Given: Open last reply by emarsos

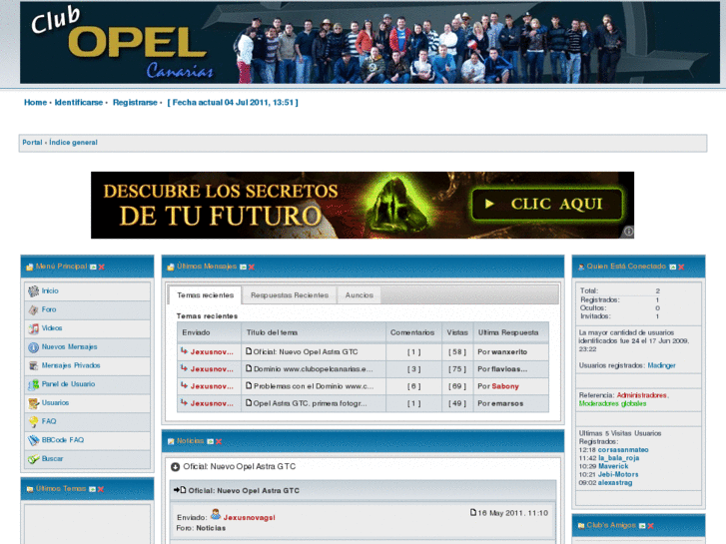Looking at the screenshot, I should [507, 403].
